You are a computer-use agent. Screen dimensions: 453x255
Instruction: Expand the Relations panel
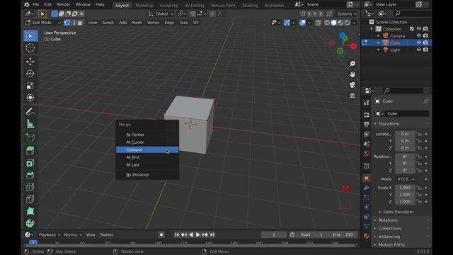point(388,220)
